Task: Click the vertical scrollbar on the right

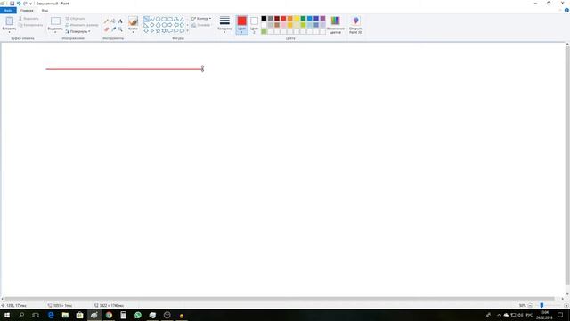Action: pyautogui.click(x=567, y=166)
